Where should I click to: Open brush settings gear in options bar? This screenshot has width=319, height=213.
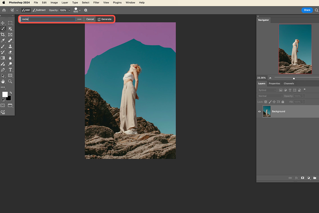coord(86,10)
